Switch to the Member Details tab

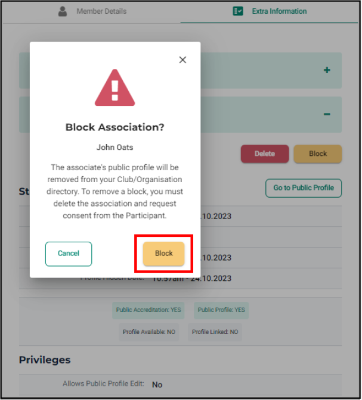[91, 11]
